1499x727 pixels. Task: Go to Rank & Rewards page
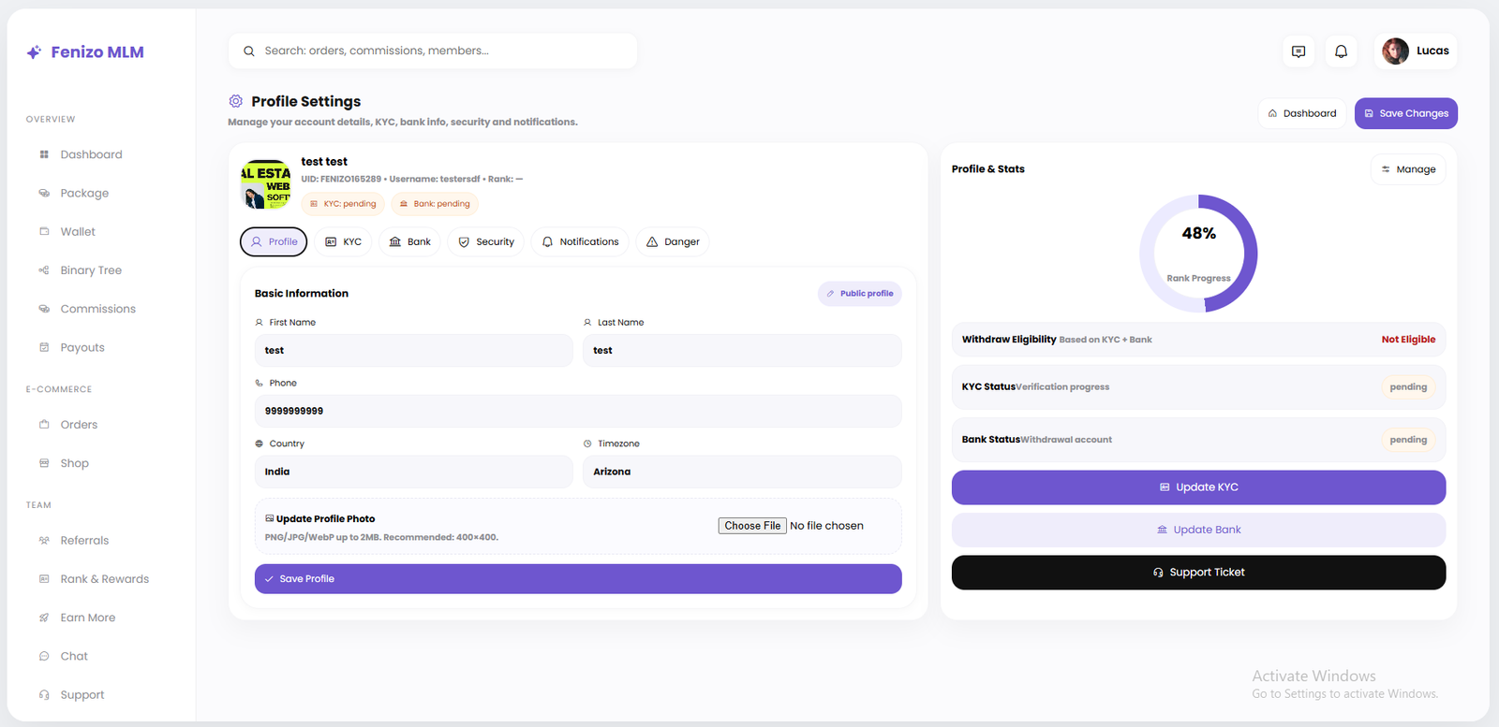click(x=104, y=579)
